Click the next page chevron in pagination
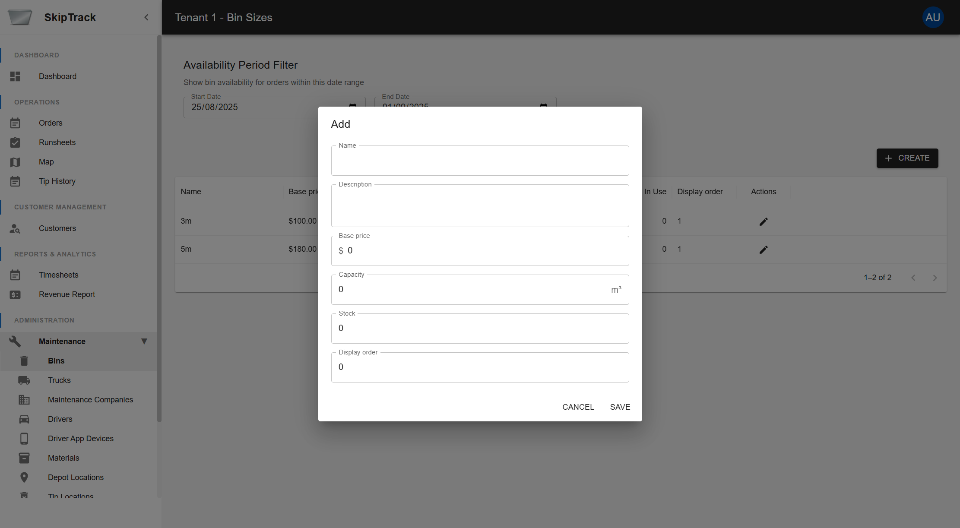960x528 pixels. (x=935, y=278)
